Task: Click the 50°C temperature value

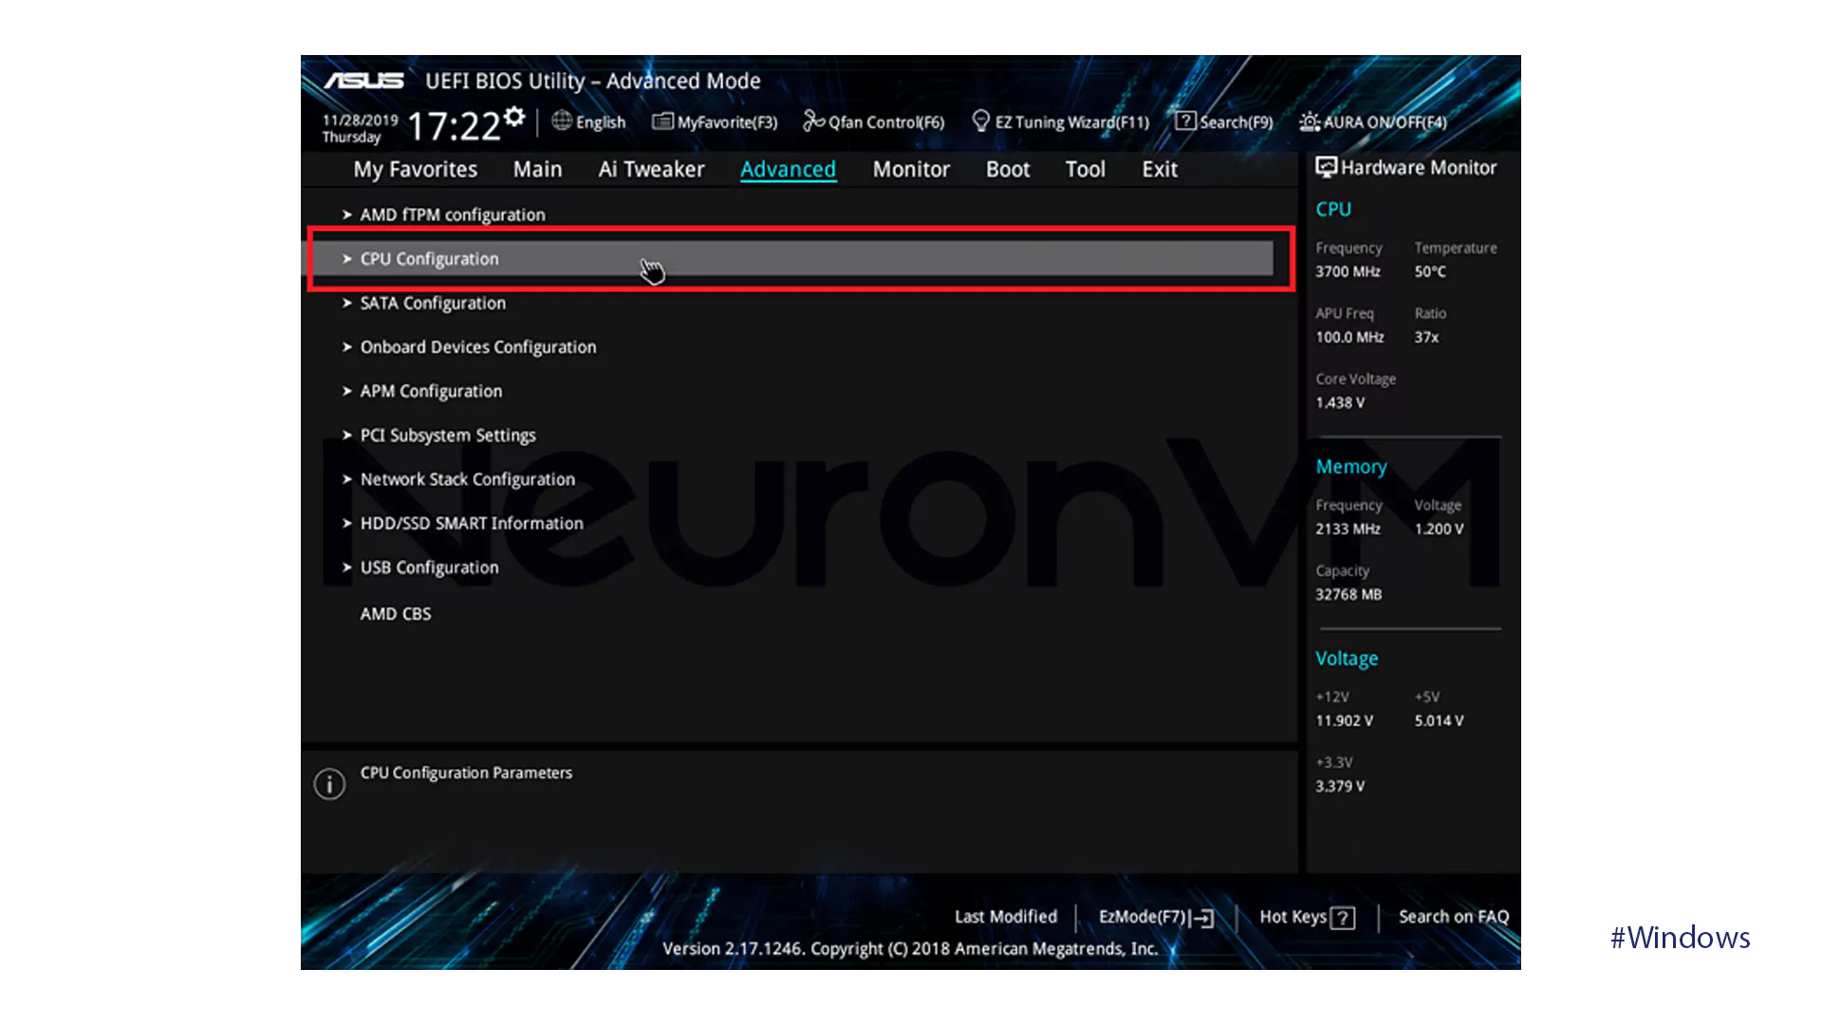Action: point(1430,271)
